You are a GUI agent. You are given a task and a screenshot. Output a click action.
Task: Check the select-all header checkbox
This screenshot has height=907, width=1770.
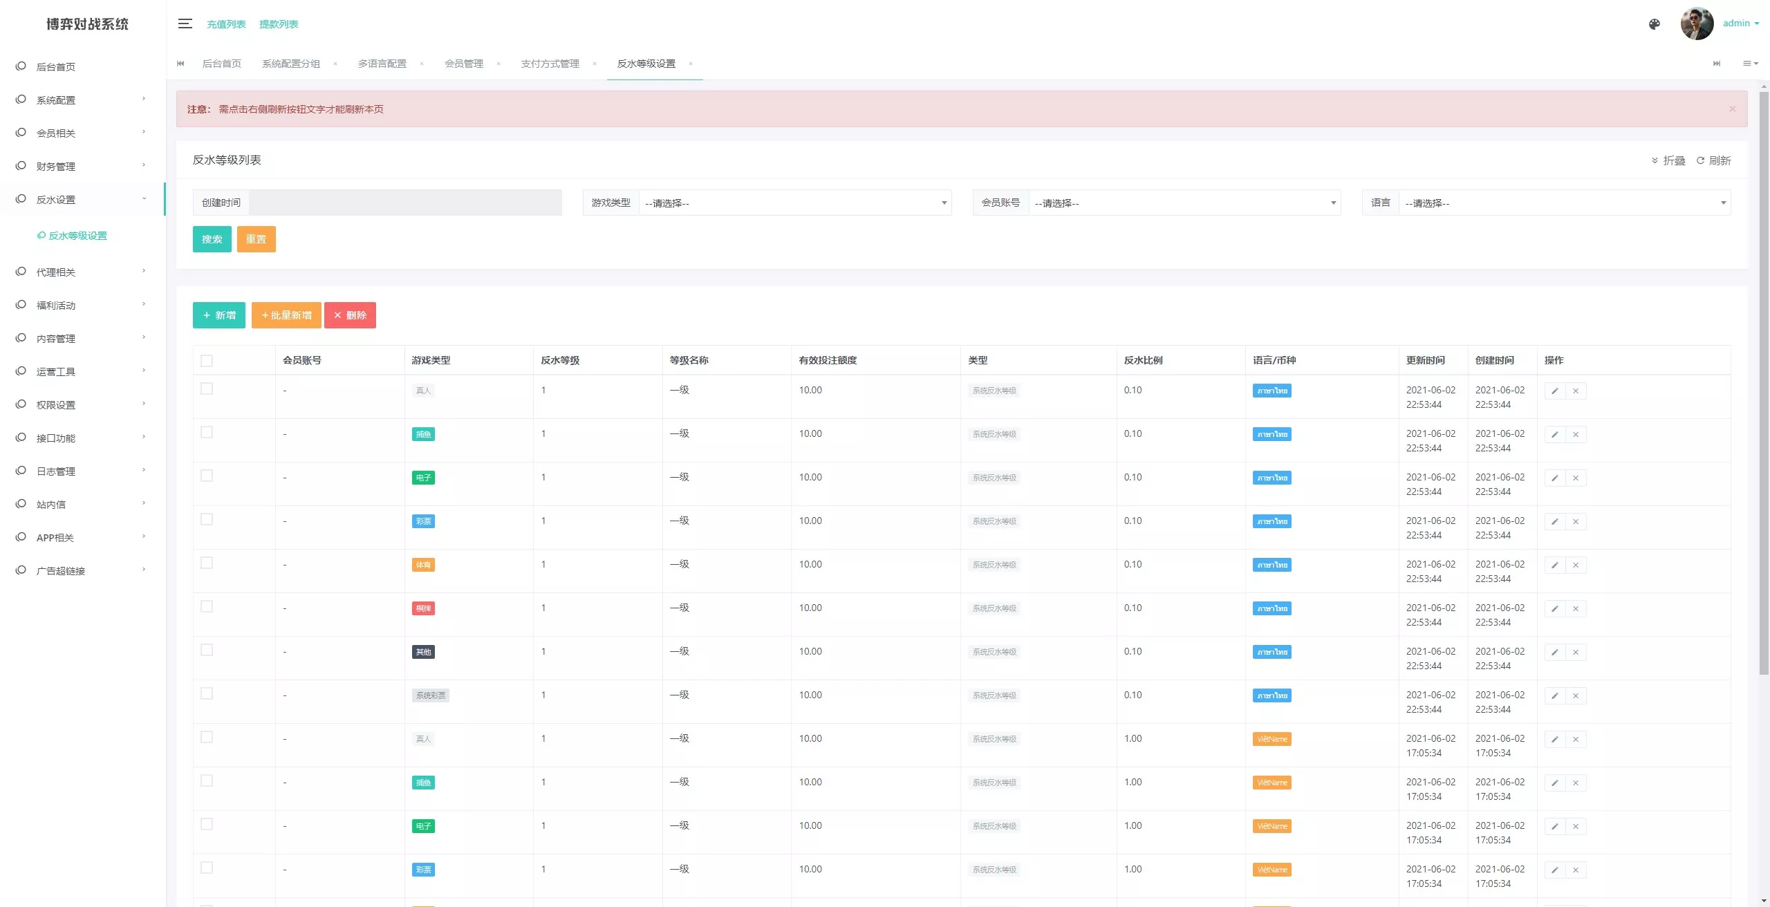coord(207,361)
